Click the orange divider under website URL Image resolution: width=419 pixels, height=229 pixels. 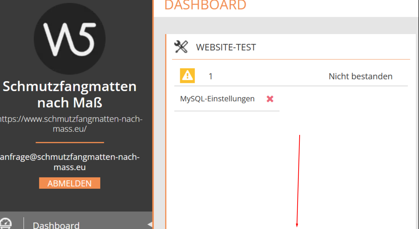point(70,142)
